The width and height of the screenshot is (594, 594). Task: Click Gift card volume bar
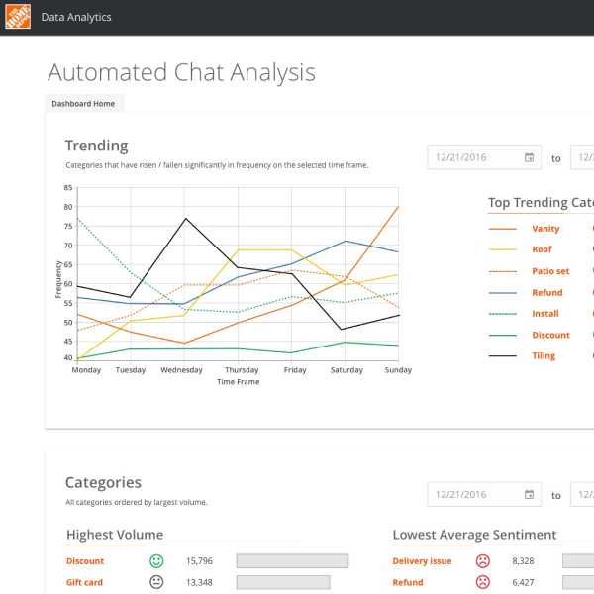tap(283, 582)
